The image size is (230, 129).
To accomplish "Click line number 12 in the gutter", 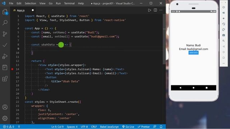I will [18, 61].
